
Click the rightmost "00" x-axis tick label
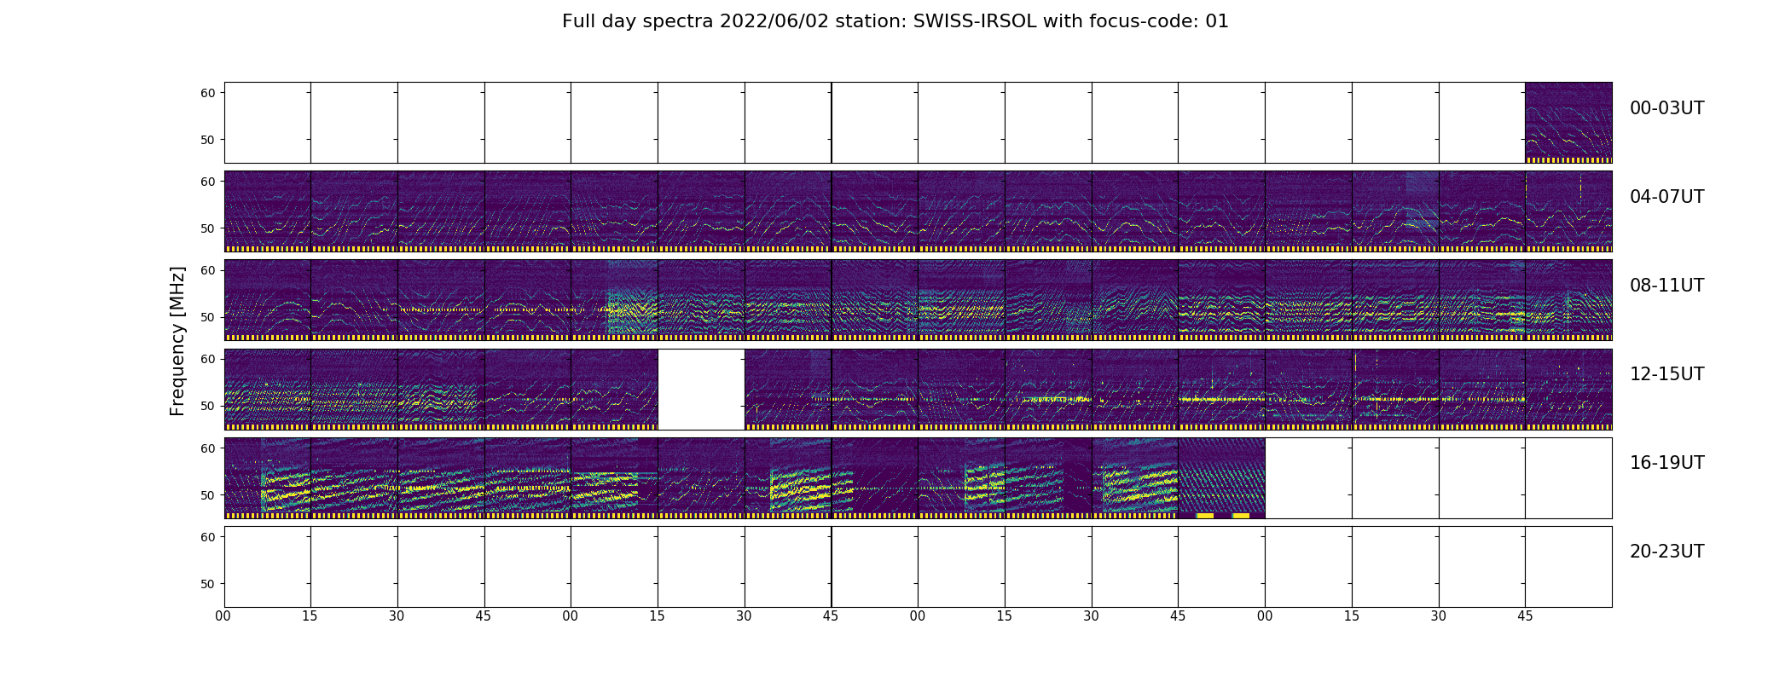1265,616
